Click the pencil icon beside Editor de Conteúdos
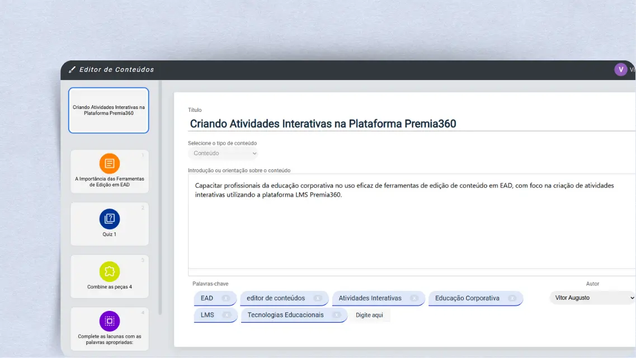Screen dimensions: 636x358 (72, 70)
